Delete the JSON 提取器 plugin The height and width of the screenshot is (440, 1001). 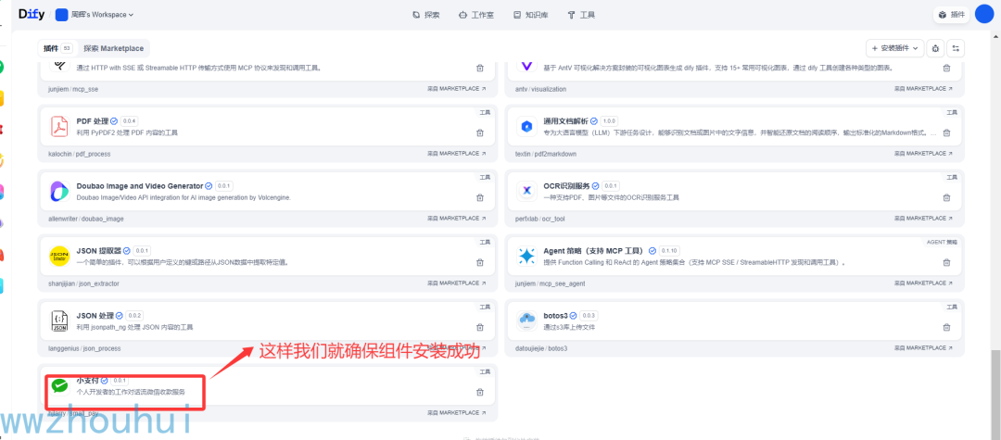[x=479, y=262]
